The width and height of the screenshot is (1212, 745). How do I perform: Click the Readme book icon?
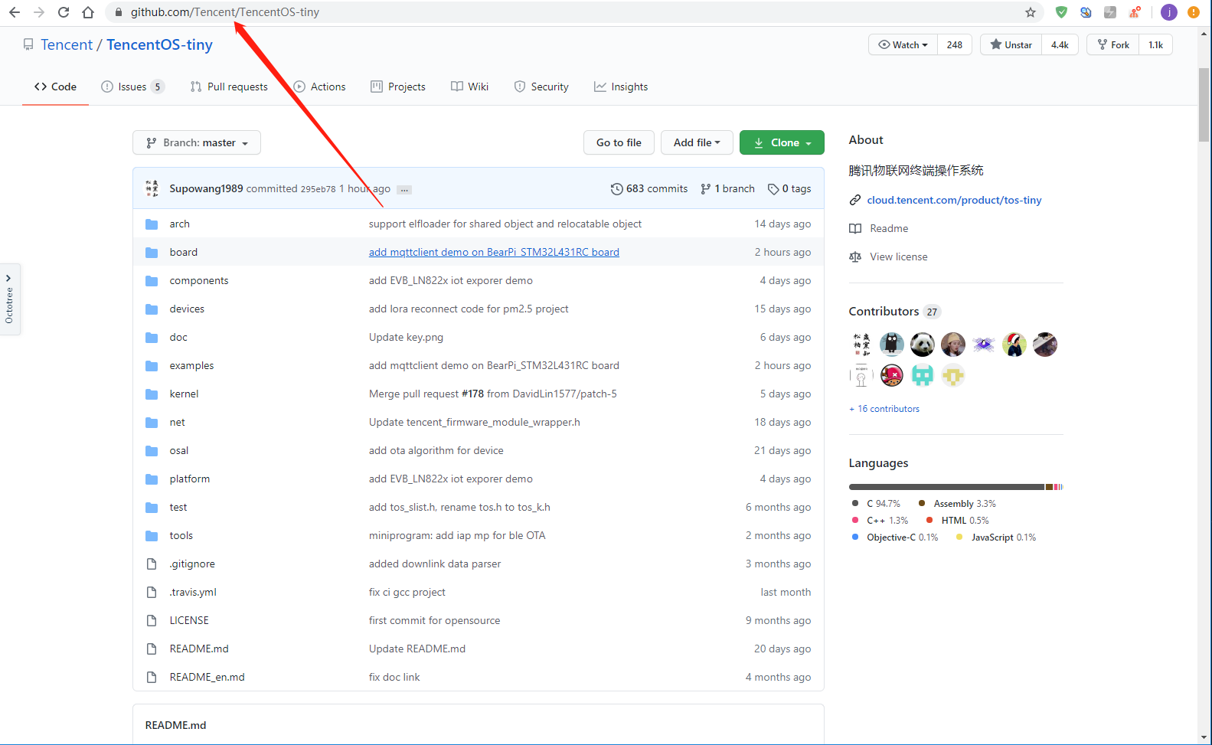tap(855, 228)
